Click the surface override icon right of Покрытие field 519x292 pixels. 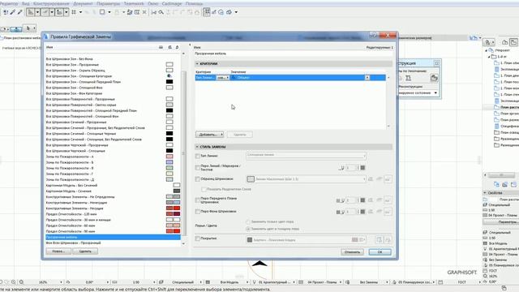coord(380,239)
